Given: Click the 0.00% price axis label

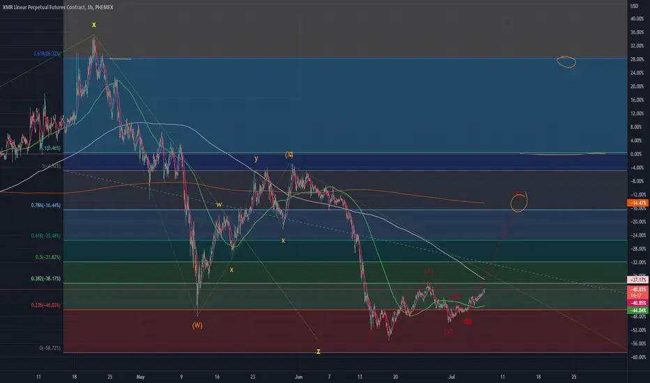Looking at the screenshot, I should [636, 154].
